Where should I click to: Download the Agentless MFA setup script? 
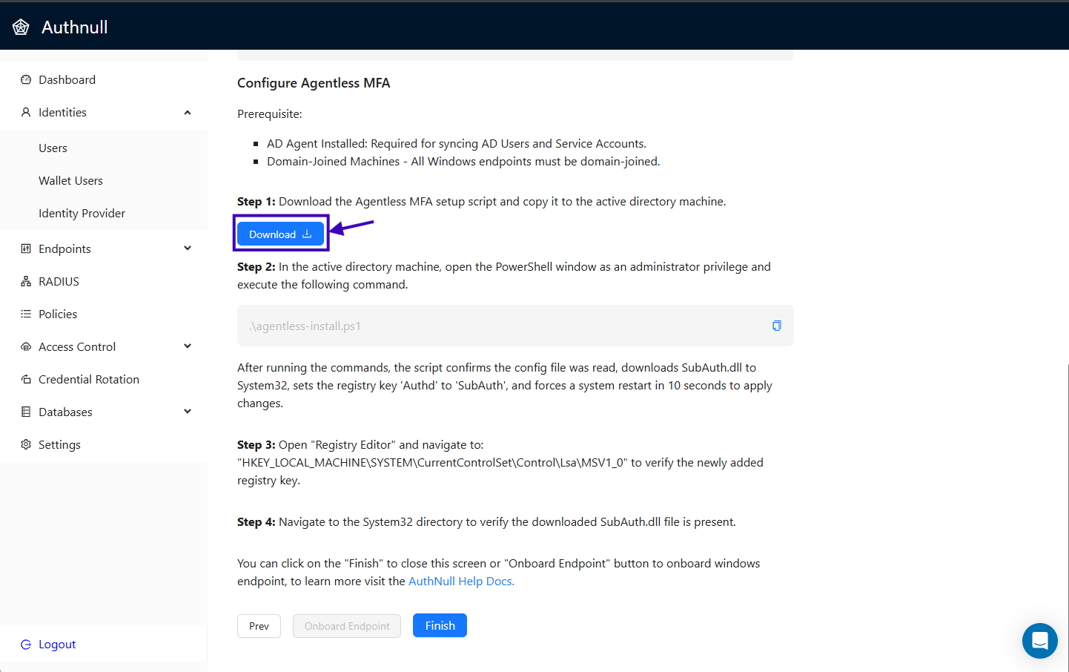pos(280,234)
